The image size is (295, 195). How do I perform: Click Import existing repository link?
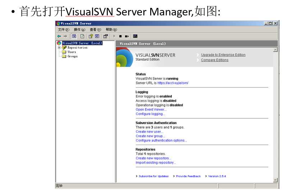tap(156, 162)
